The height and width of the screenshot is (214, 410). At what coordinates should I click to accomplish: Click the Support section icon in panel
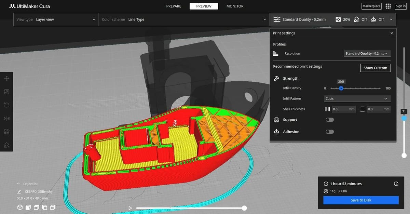(x=276, y=120)
